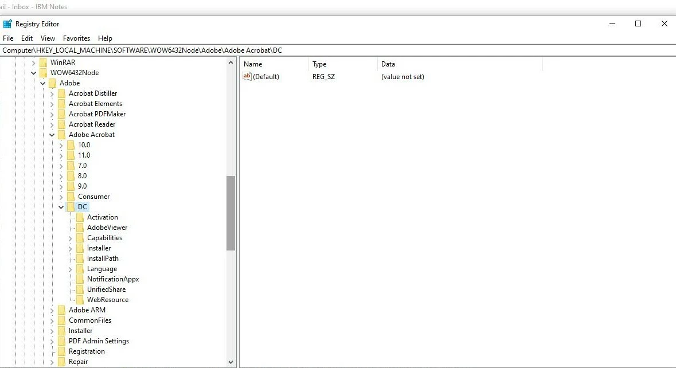Open the Help menu
The height and width of the screenshot is (368, 676).
[x=105, y=38]
